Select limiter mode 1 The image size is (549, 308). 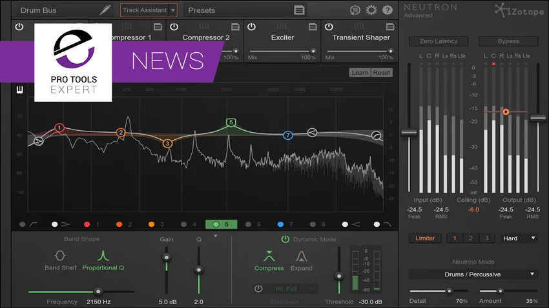point(455,238)
